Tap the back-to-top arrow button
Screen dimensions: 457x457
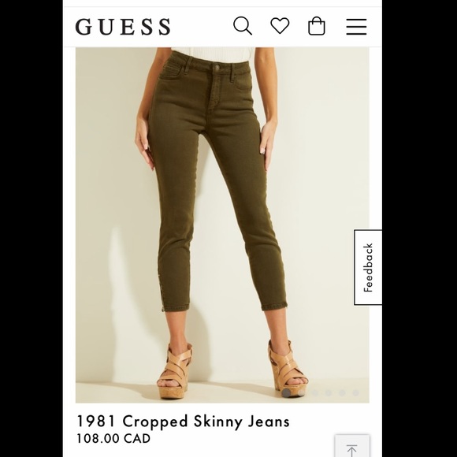coord(352,448)
